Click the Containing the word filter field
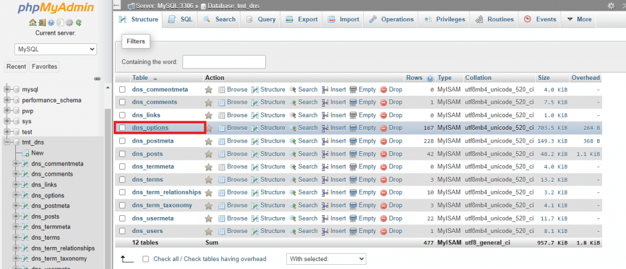Viewport: 626px width, 269px height. point(224,62)
